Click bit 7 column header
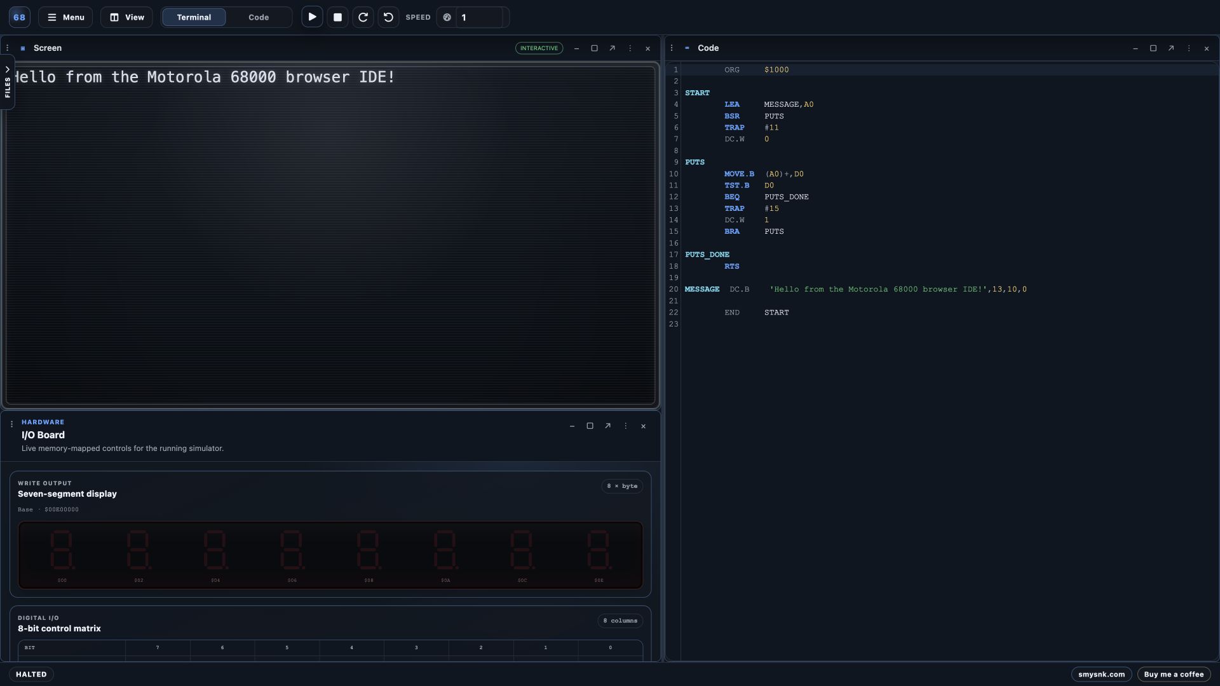This screenshot has width=1220, height=686. click(x=158, y=648)
